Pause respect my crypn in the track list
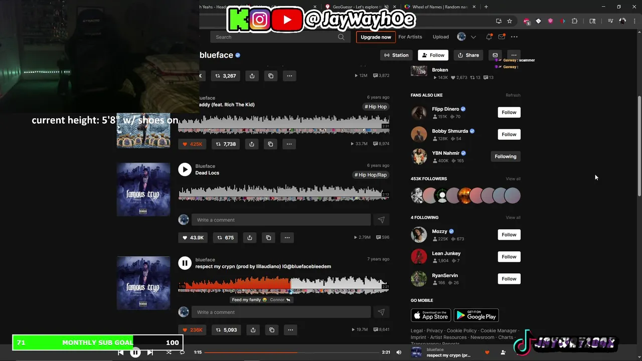The height and width of the screenshot is (361, 642). (185, 263)
